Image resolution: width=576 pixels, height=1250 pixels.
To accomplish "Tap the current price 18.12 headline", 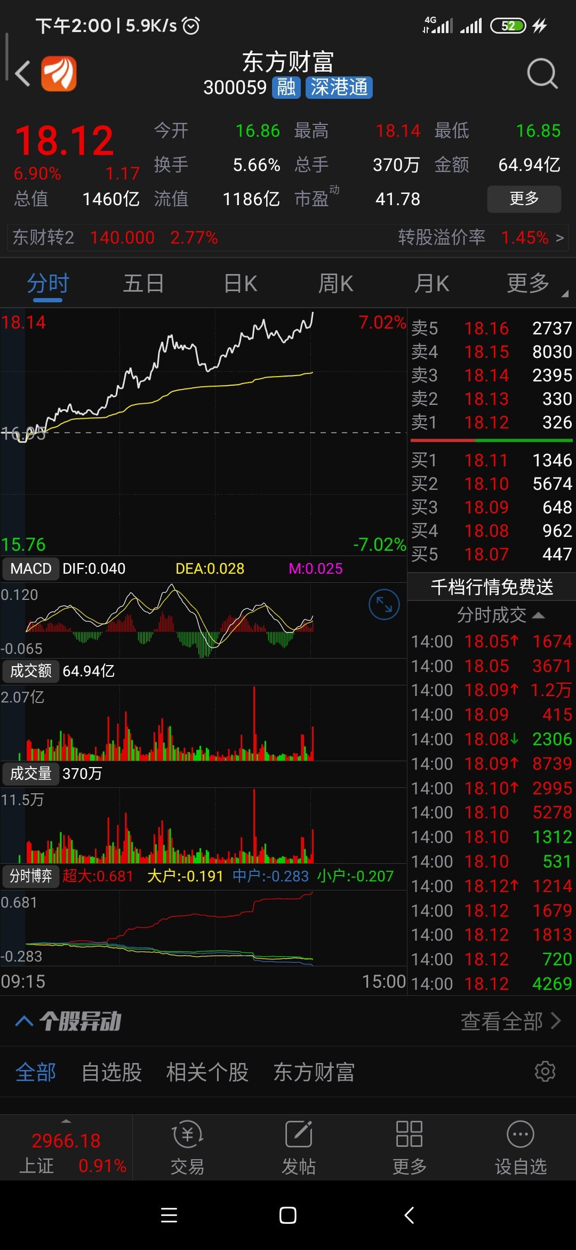I will click(64, 141).
